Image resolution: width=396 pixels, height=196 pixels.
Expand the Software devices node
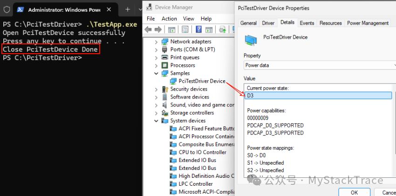[x=157, y=97]
